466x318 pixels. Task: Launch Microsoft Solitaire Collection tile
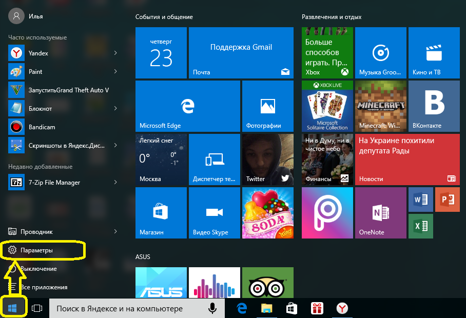pos(327,106)
